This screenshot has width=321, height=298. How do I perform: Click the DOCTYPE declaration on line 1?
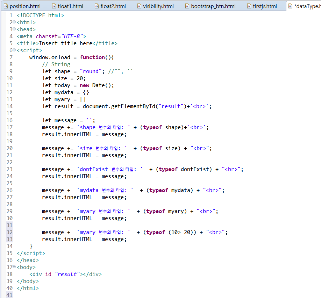point(40,15)
